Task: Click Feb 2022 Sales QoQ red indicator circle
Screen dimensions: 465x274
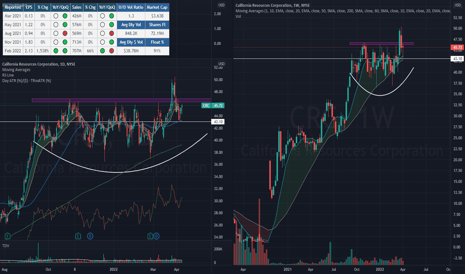Action: point(111,51)
